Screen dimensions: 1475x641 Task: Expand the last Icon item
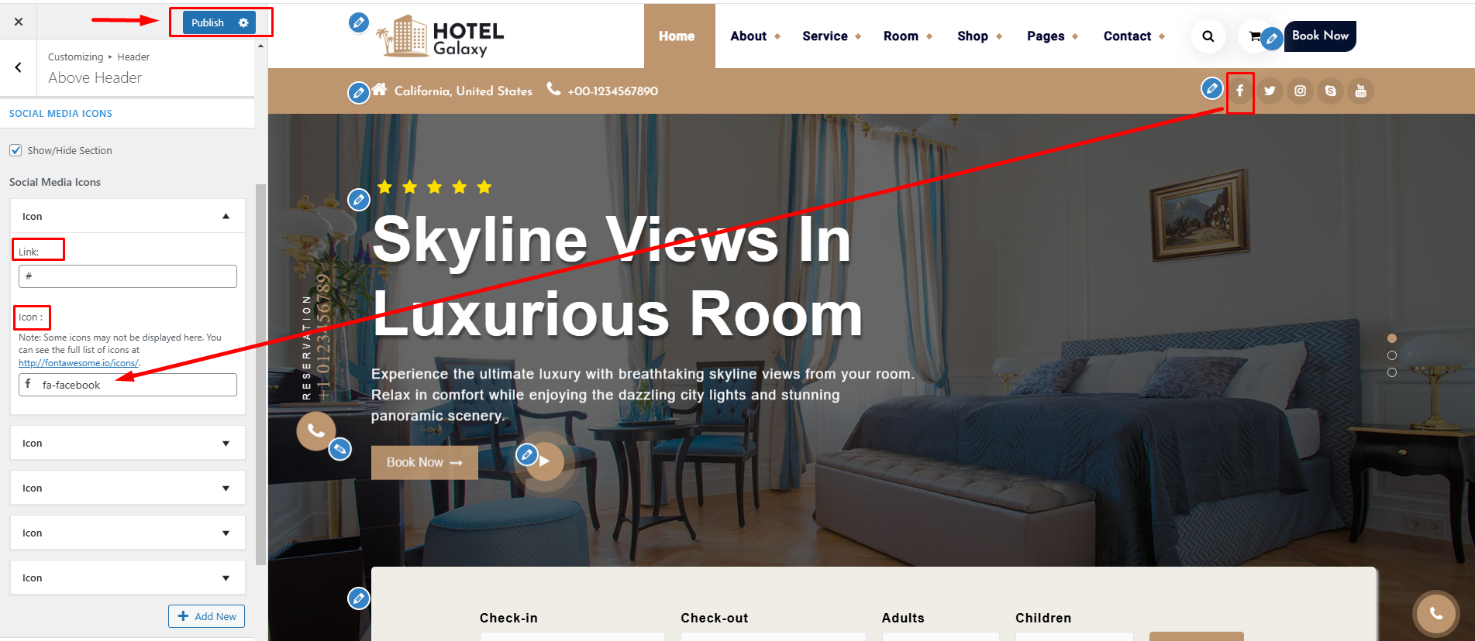point(128,578)
